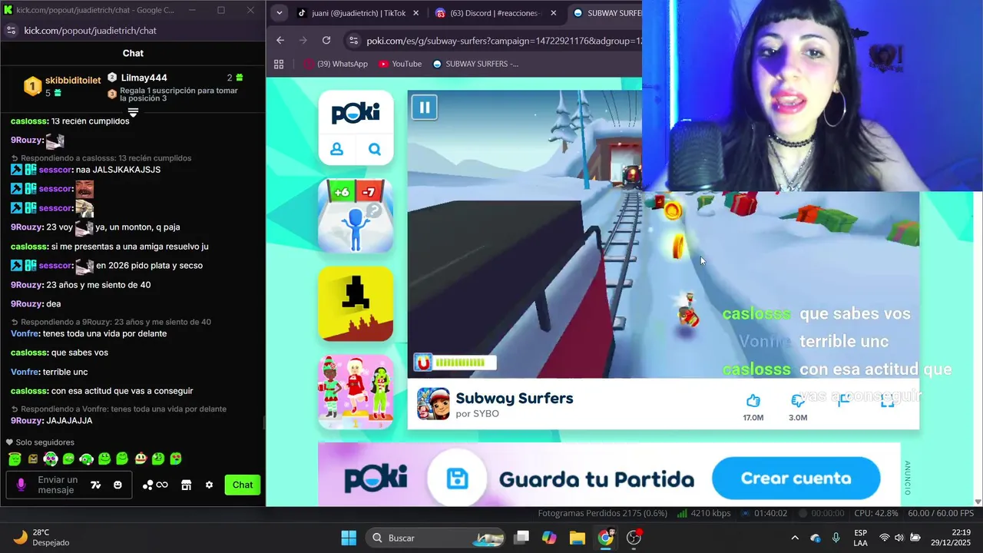Click the taskbar Buscar search box
This screenshot has width=983, height=553.
[435, 538]
